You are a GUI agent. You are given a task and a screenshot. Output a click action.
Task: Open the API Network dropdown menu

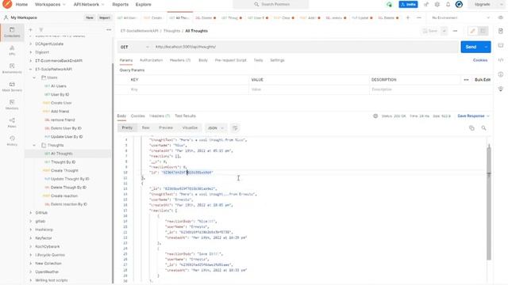[x=89, y=5]
